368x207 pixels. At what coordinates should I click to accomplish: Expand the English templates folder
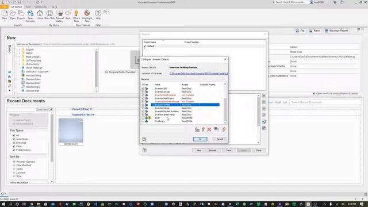(x=20, y=49)
